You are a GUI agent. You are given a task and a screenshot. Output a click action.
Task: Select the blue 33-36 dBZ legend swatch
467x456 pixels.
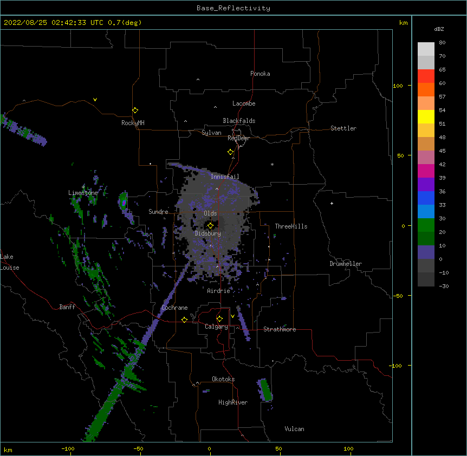[426, 198]
